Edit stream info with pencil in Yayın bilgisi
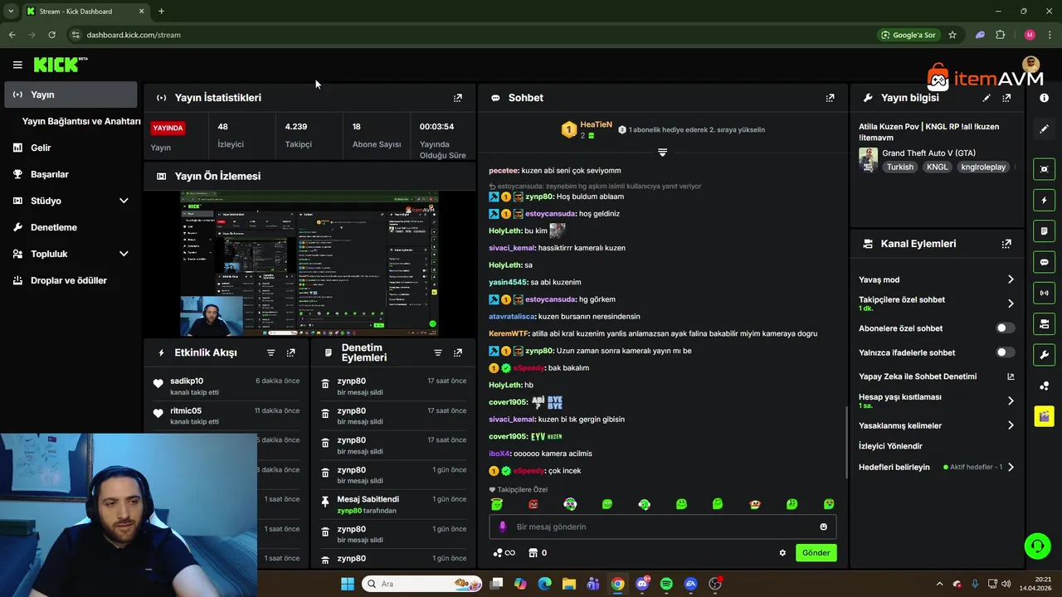 986,98
